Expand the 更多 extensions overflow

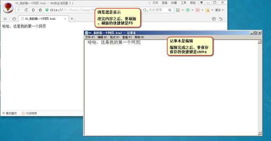219,10
